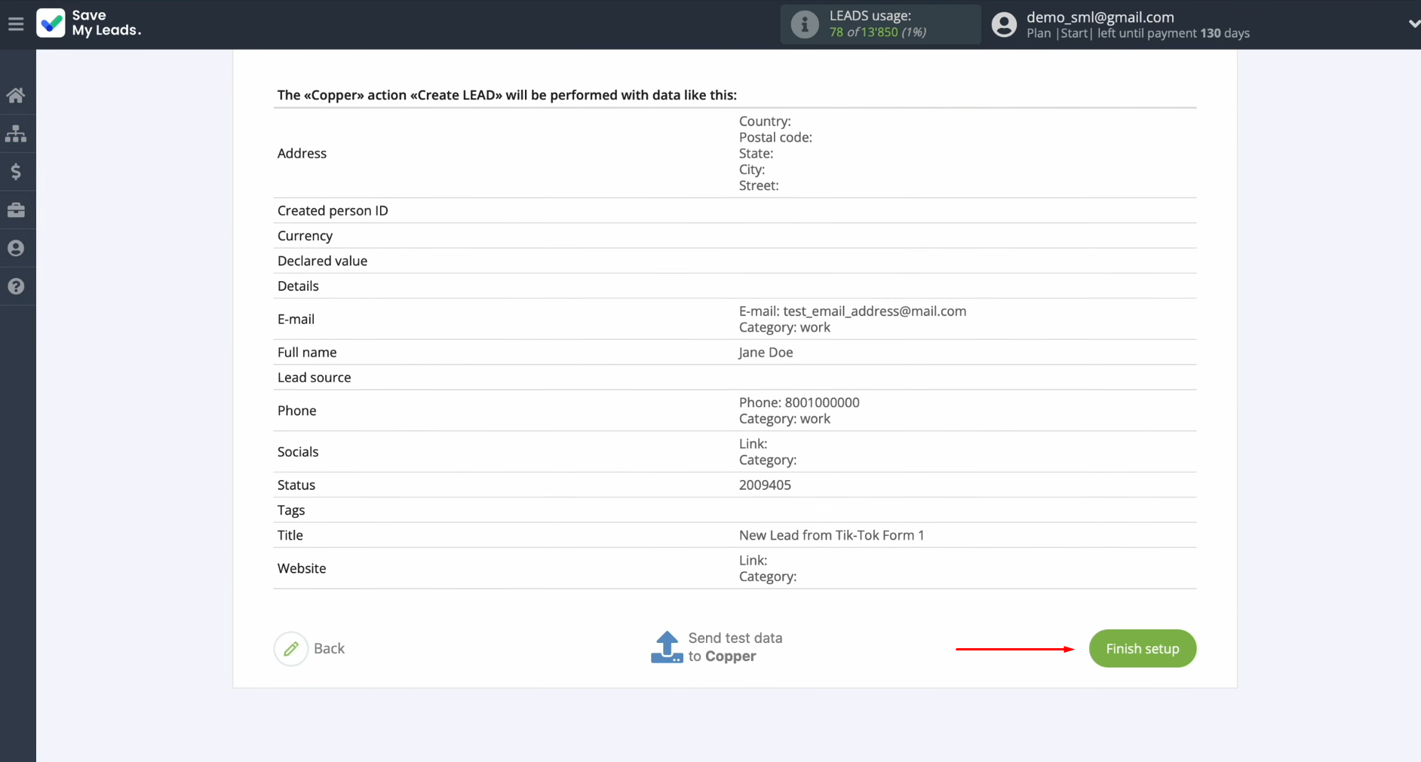Click the Postal code: address field text
Image resolution: width=1421 pixels, height=762 pixels.
(x=775, y=137)
